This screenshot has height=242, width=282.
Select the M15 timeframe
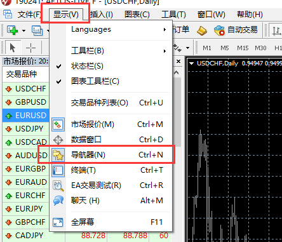[x=243, y=48]
